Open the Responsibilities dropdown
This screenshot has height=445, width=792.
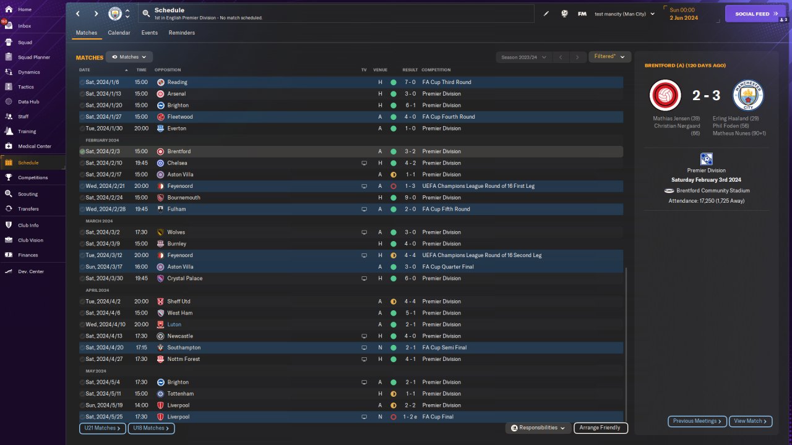(538, 428)
